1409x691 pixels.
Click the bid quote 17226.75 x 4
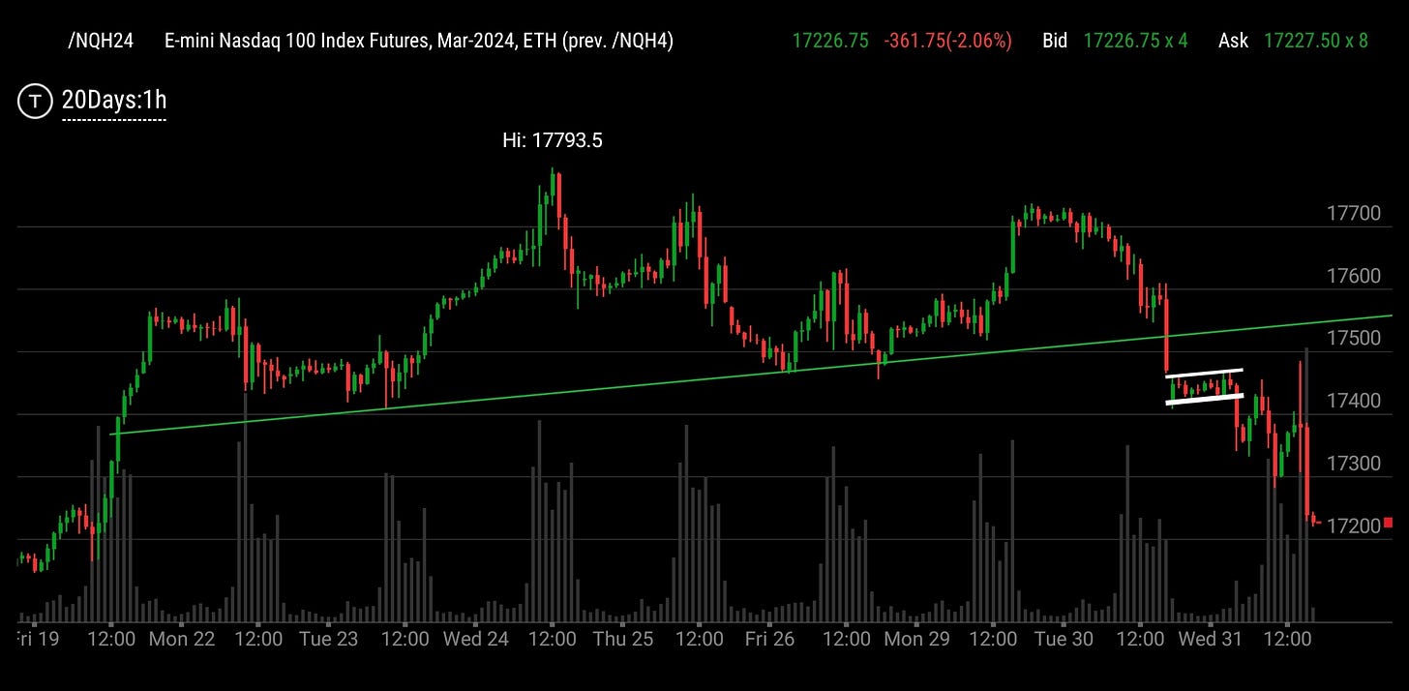point(1135,41)
